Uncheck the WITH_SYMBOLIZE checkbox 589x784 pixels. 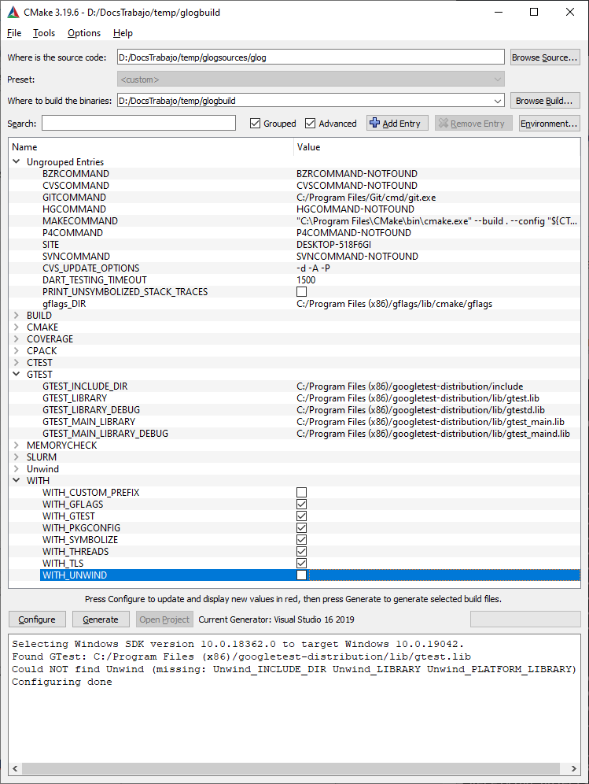point(302,539)
